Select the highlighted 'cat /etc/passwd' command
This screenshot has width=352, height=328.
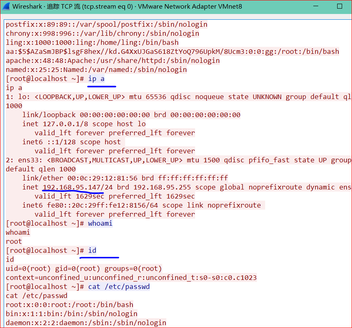(x=119, y=286)
